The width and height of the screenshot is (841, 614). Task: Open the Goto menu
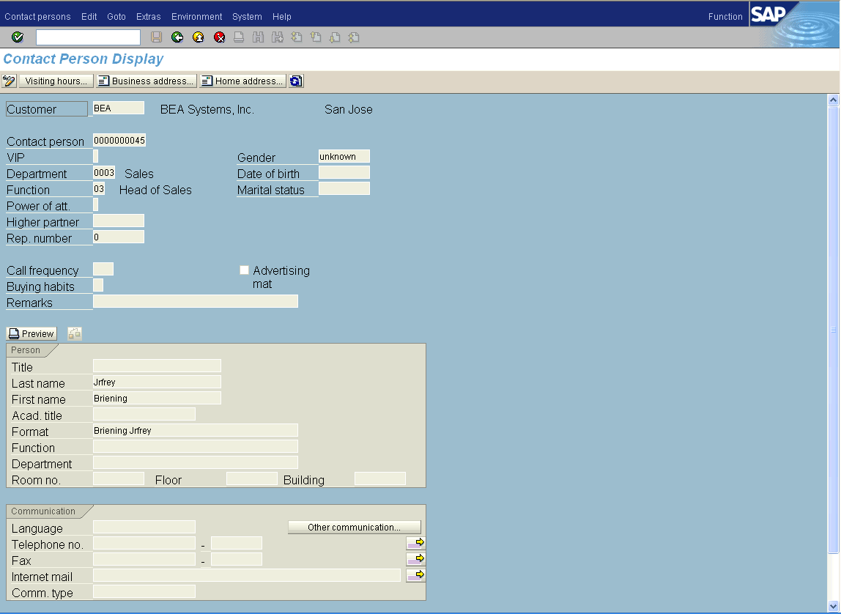(x=116, y=17)
